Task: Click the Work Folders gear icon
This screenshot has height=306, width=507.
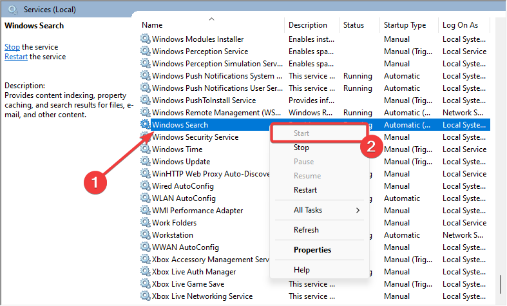Action: pos(145,222)
